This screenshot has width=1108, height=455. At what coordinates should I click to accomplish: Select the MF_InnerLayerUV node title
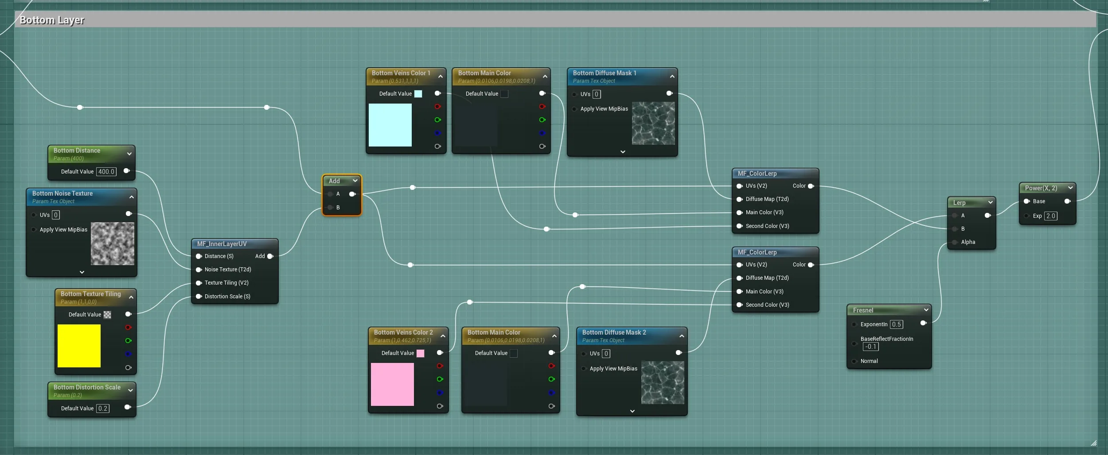click(222, 244)
